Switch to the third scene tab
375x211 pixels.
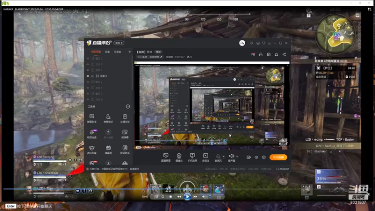118,52
